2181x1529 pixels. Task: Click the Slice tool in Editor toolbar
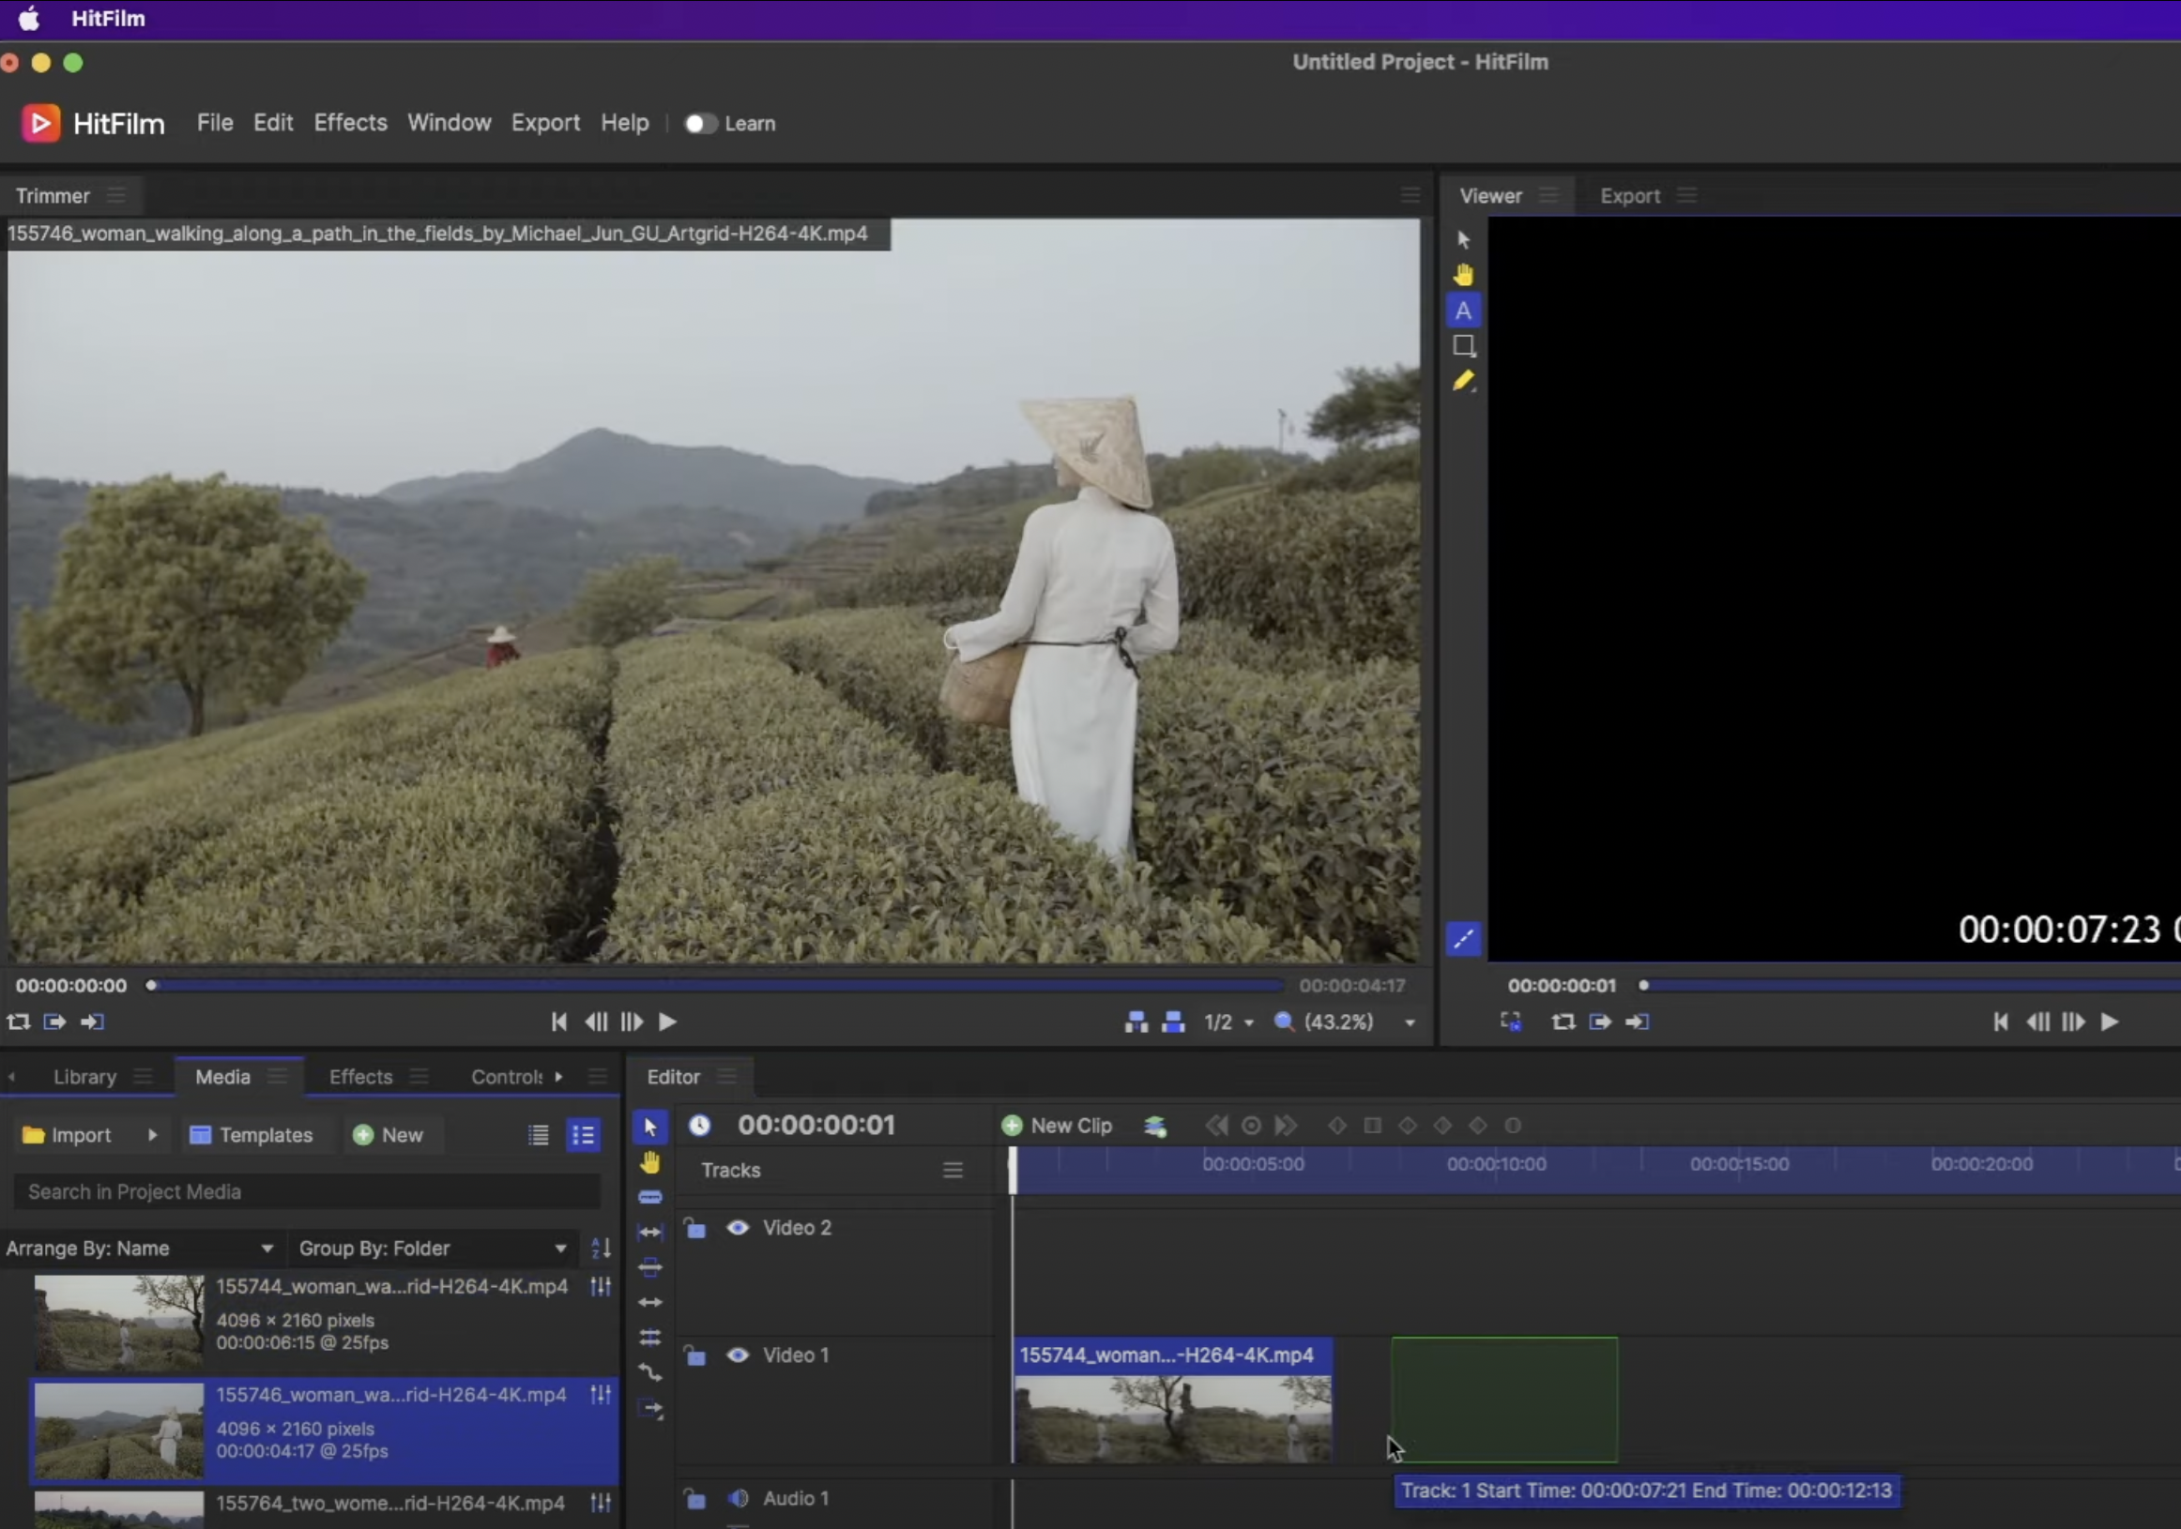tap(649, 1198)
